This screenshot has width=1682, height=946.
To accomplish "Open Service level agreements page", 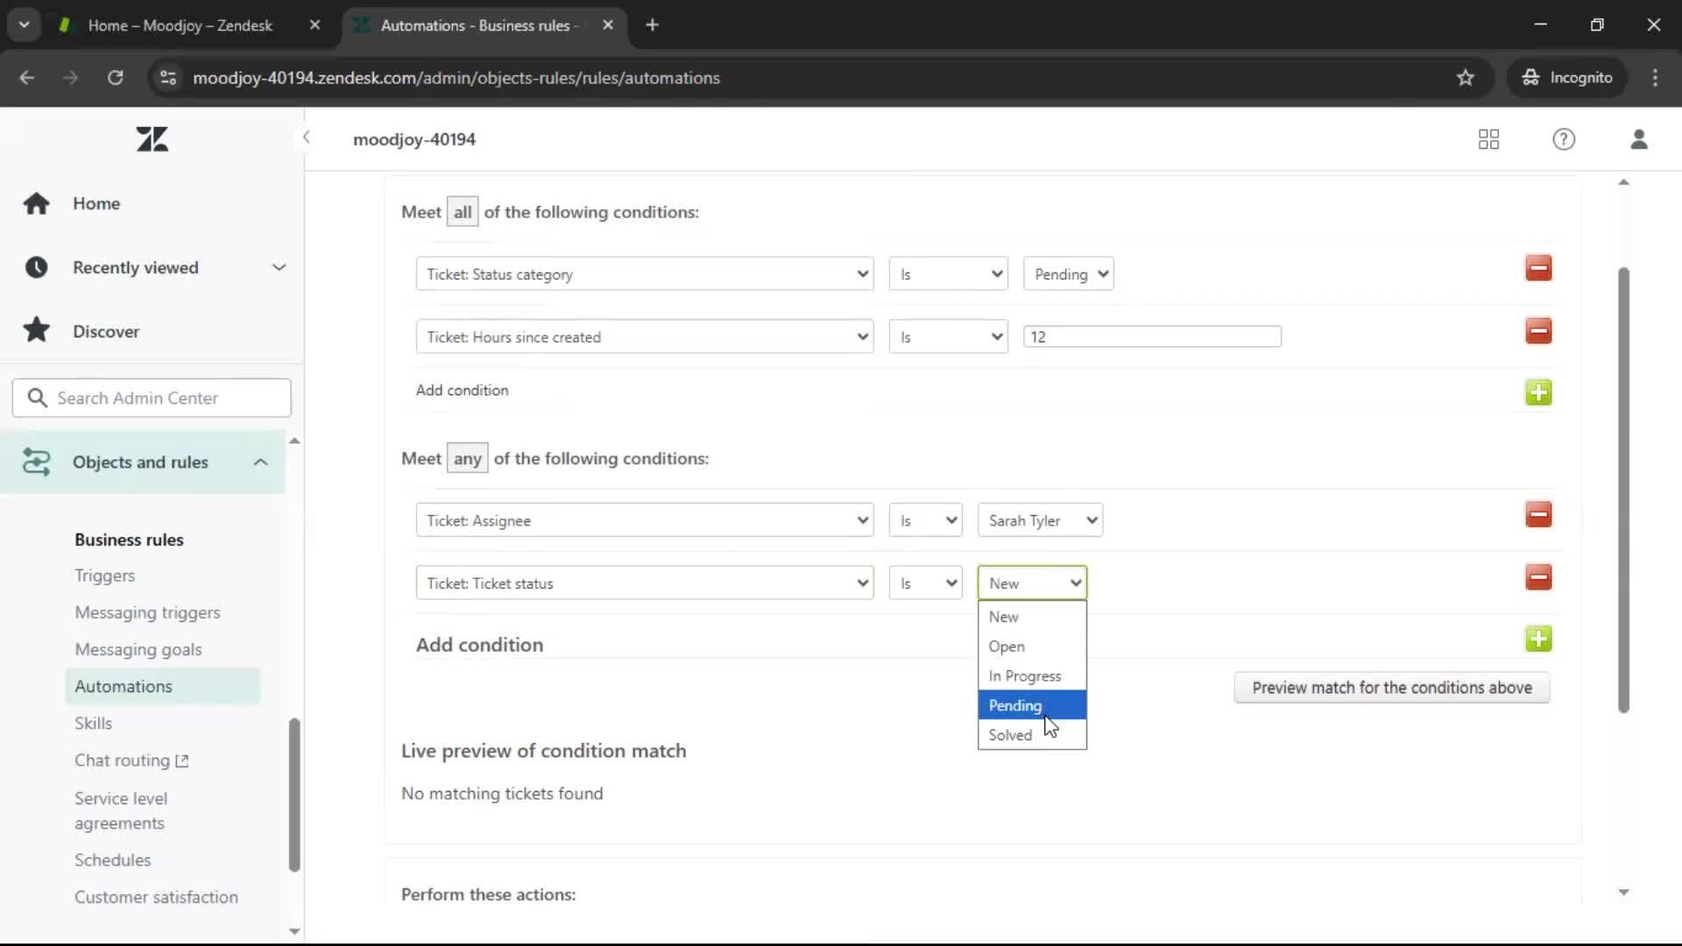I will (x=121, y=810).
